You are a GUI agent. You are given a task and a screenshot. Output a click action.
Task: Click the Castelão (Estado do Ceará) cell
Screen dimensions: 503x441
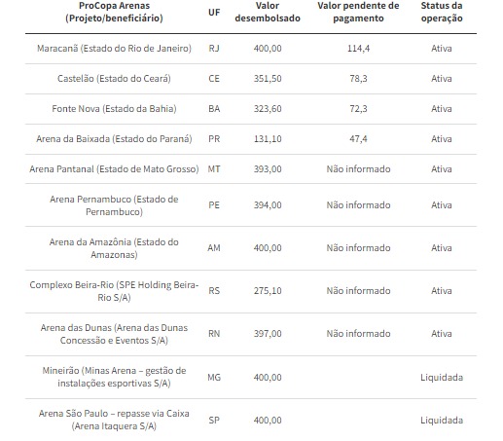click(114, 79)
